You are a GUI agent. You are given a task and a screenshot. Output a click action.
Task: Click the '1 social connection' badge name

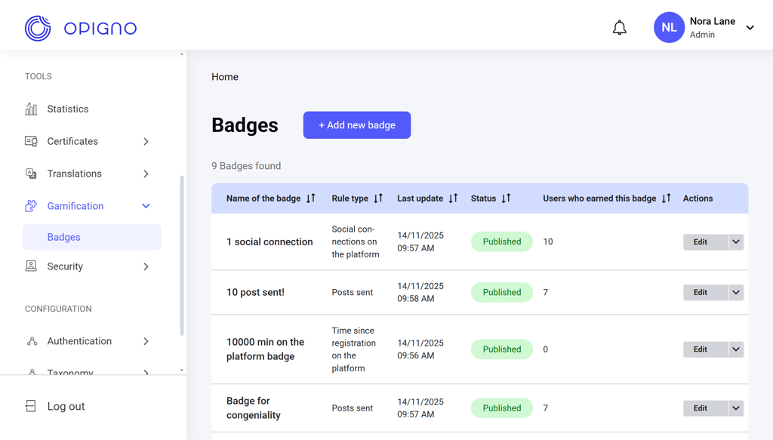(269, 242)
